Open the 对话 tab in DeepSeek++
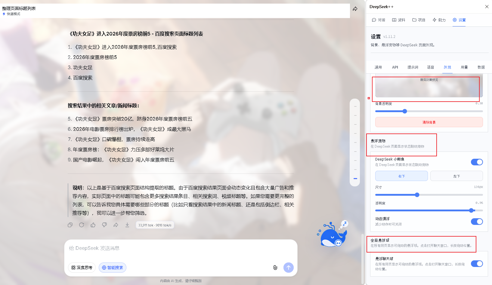The height and width of the screenshot is (285, 492). pos(379,20)
